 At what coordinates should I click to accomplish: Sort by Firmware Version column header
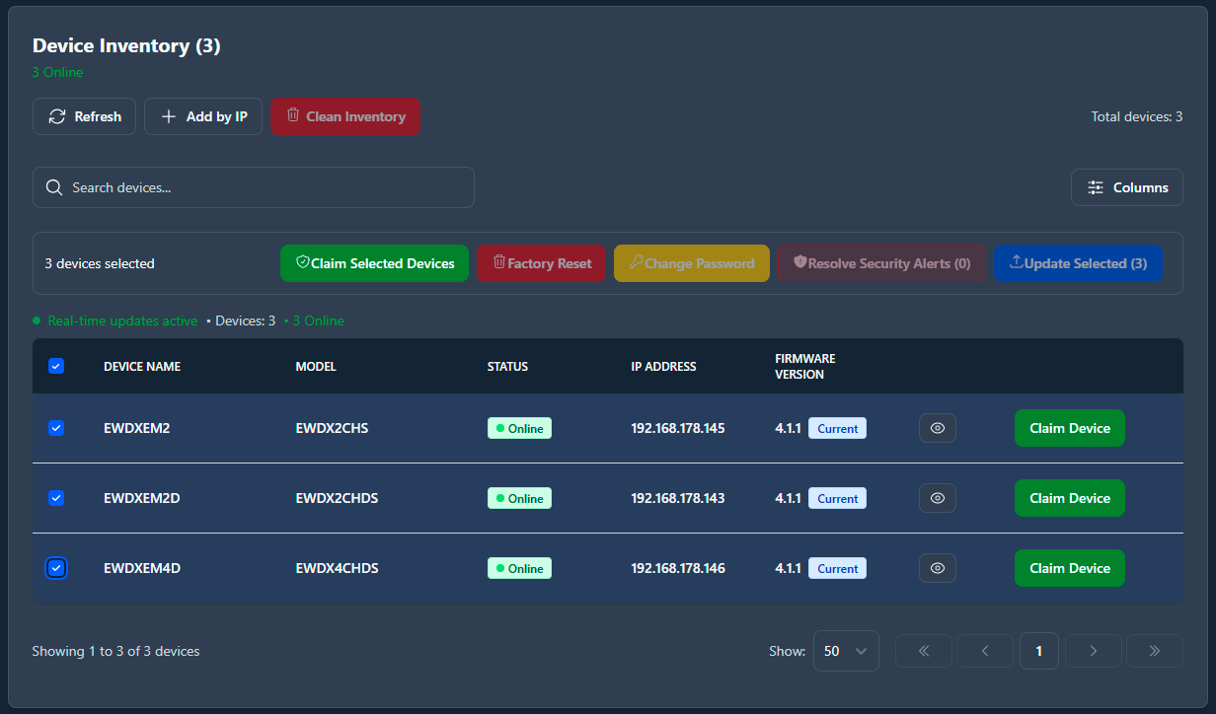805,366
